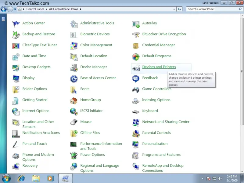
Task: Open the Windows Start orb
Action: 6,178
